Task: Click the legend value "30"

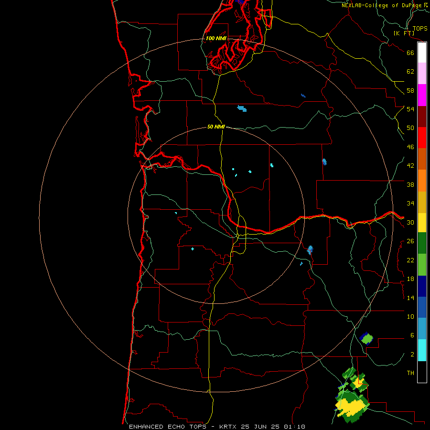Action: pos(410,222)
